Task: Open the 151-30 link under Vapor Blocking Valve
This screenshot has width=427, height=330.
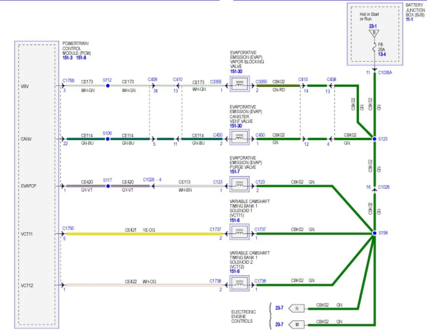Action: coord(236,71)
